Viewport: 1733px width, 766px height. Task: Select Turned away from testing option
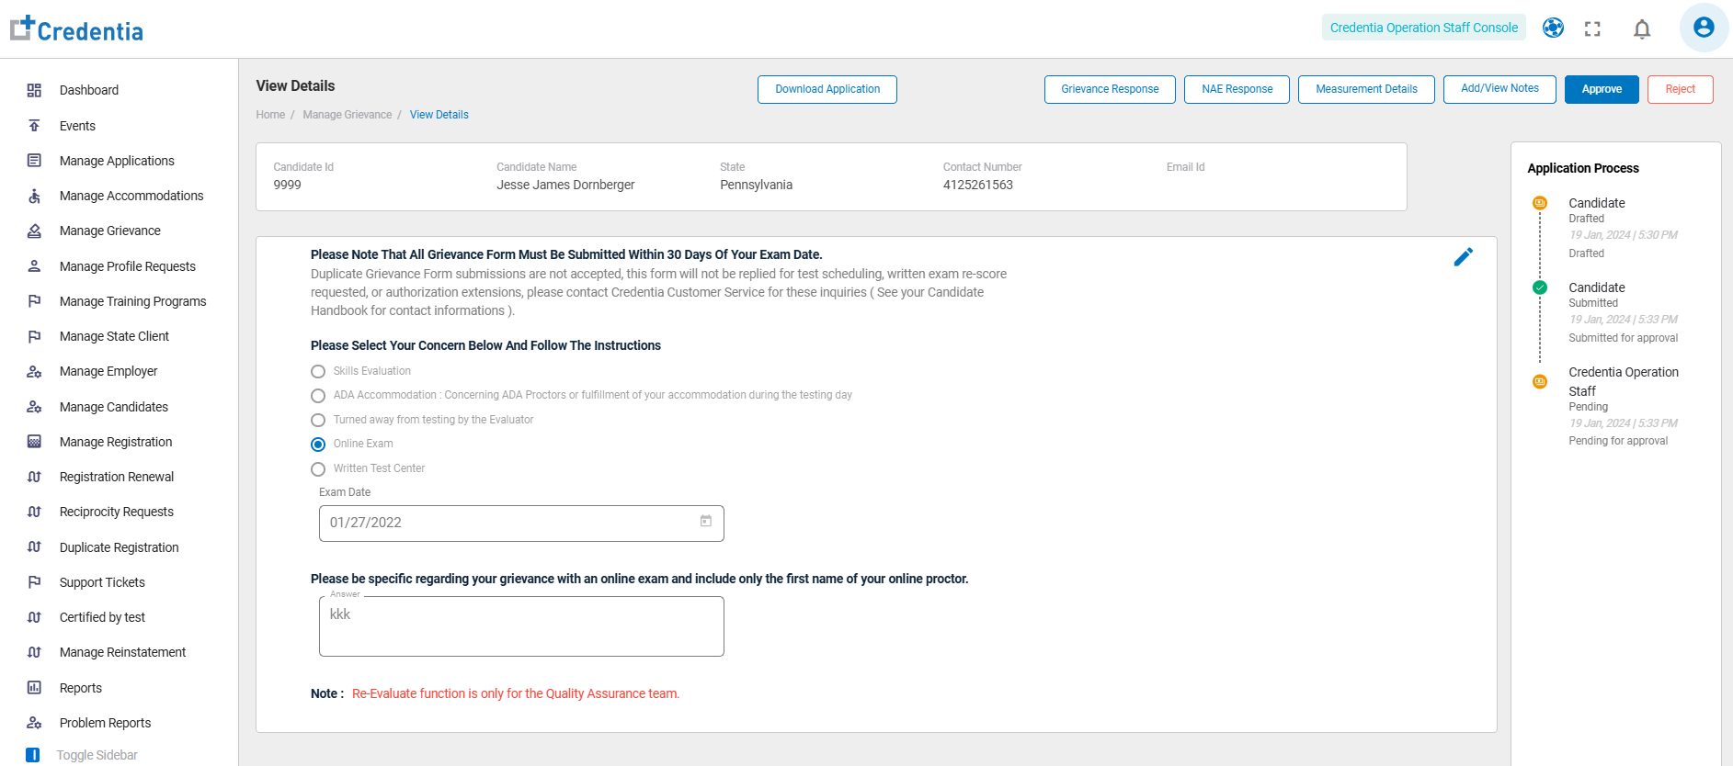click(x=318, y=421)
